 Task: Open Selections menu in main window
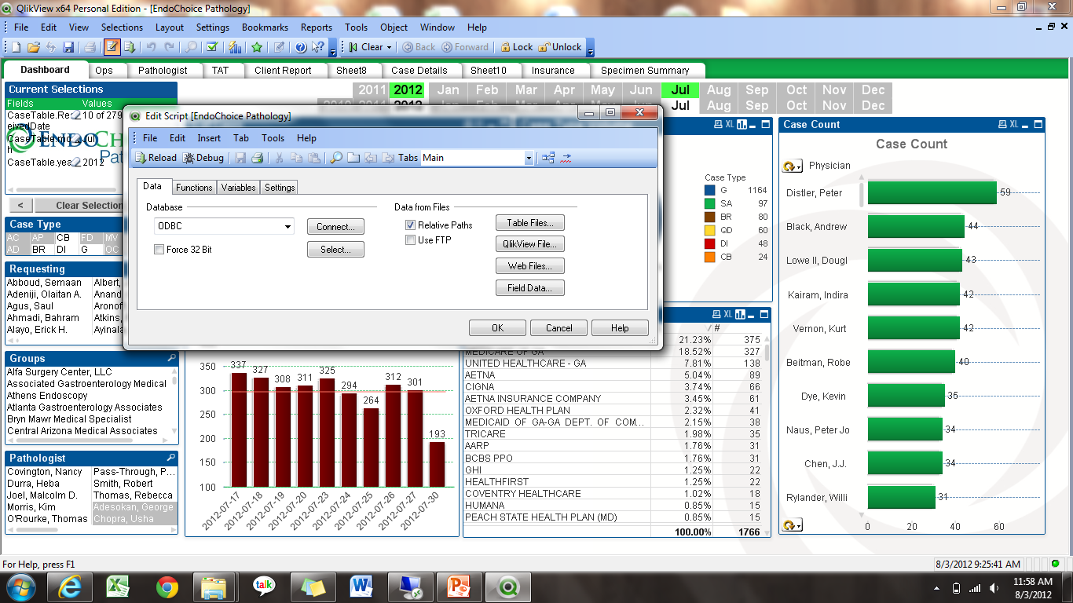[122, 27]
